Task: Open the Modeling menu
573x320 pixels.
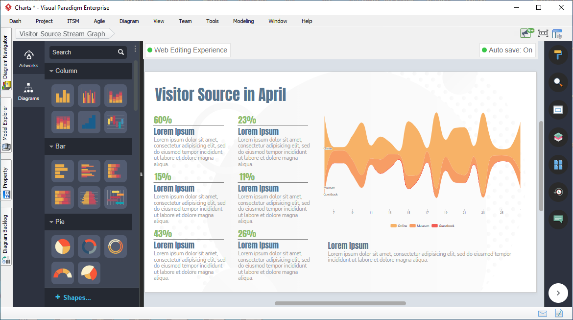Action: coord(243,21)
